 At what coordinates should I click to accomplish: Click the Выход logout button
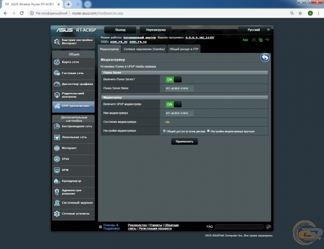(120, 30)
